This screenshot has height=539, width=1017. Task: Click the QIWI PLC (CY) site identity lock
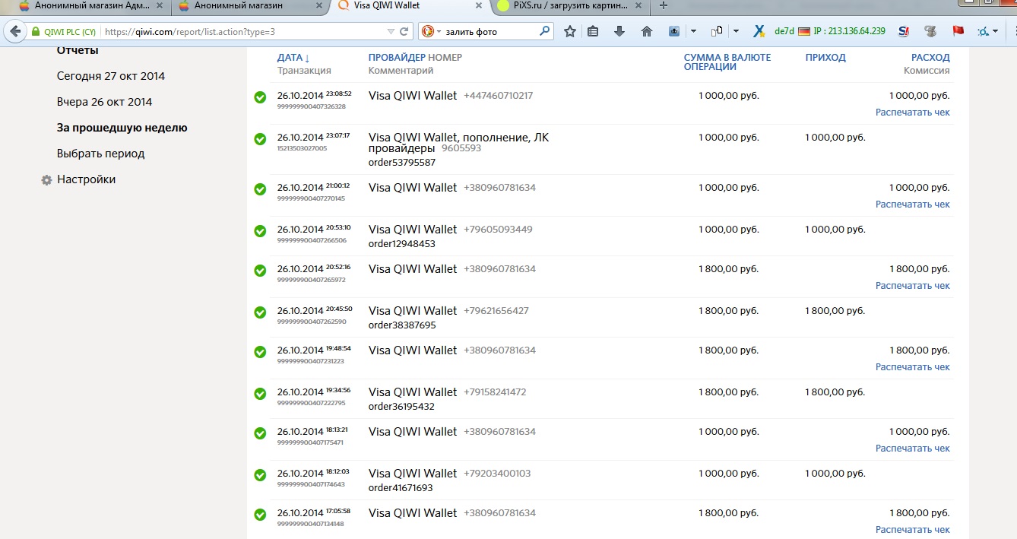tap(64, 32)
